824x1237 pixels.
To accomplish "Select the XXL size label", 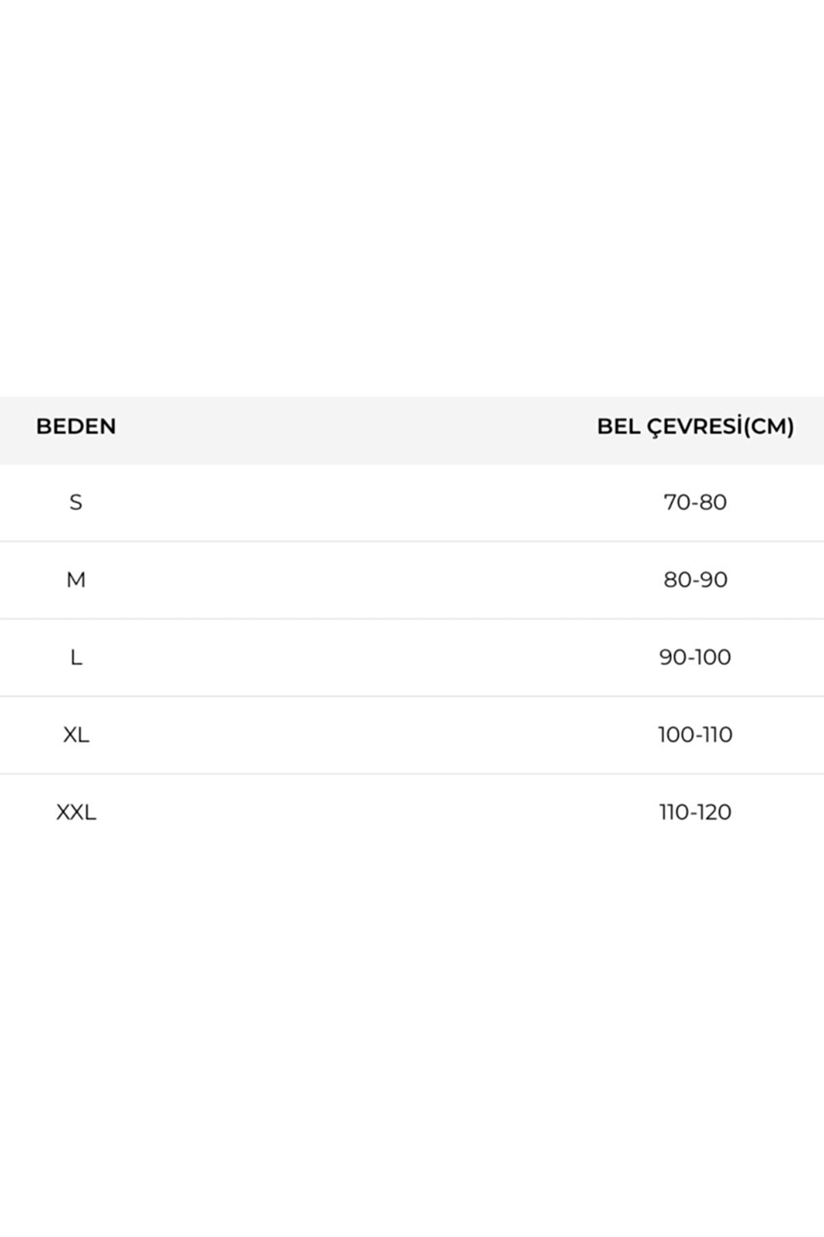I will pos(76,812).
